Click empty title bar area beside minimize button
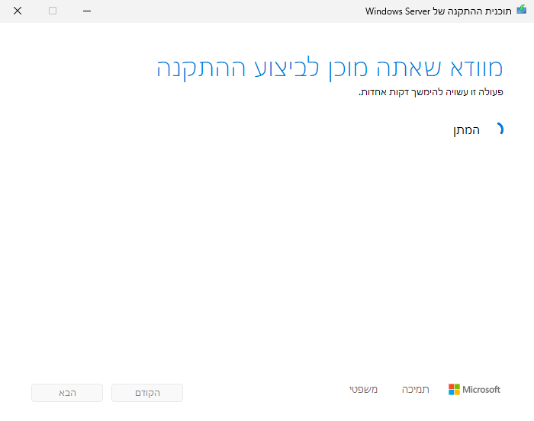The width and height of the screenshot is (534, 421). (x=229, y=11)
